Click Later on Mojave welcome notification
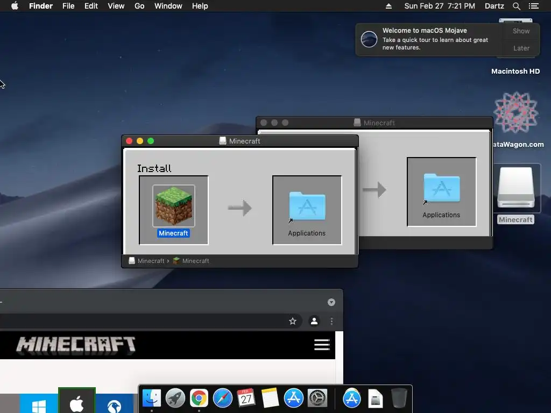The width and height of the screenshot is (551, 413). (x=521, y=48)
